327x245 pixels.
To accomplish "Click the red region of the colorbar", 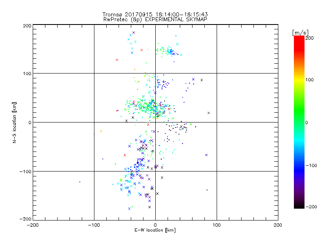I will coord(299,44).
